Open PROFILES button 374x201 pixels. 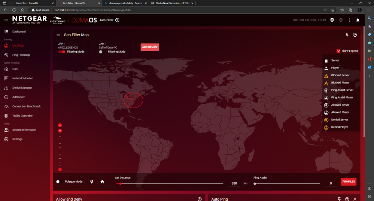pos(349,182)
